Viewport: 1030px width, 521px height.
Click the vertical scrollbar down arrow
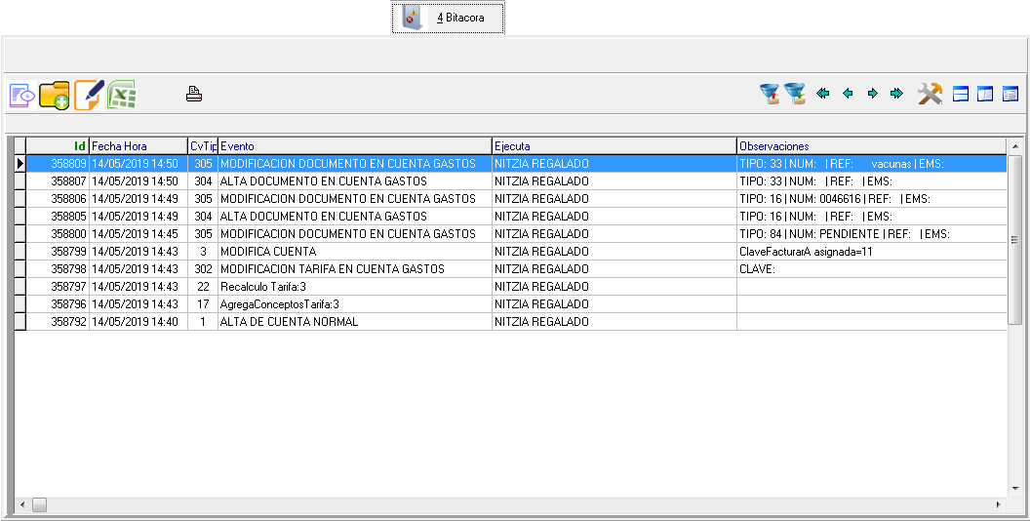click(1014, 488)
